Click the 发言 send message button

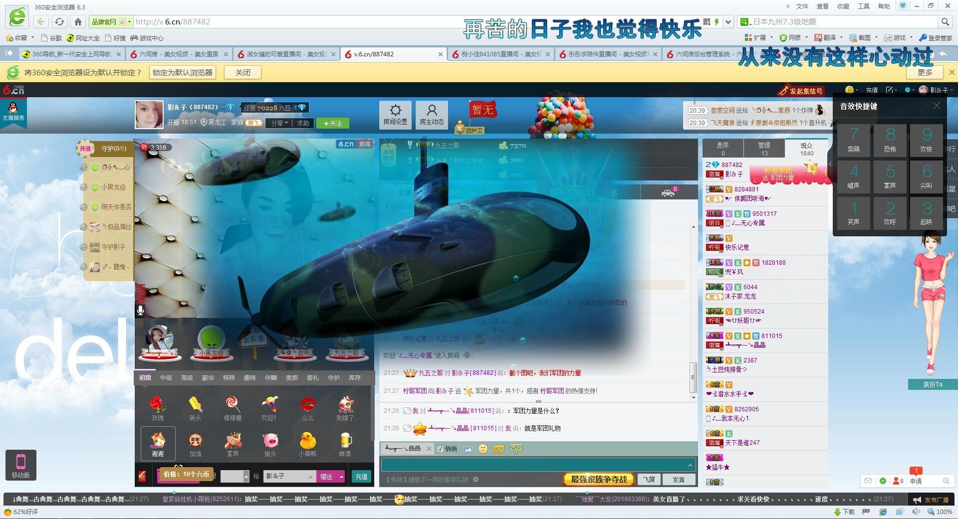coord(679,480)
